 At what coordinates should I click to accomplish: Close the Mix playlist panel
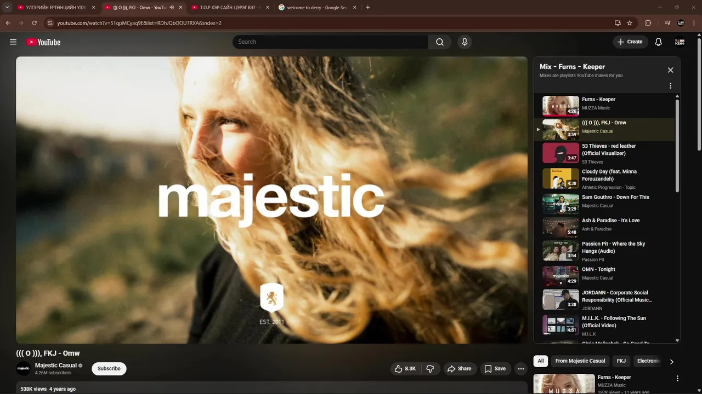(670, 70)
